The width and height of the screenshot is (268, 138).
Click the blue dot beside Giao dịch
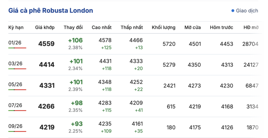pyautogui.click(x=233, y=11)
